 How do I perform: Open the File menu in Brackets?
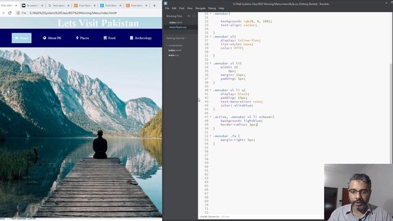click(167, 8)
